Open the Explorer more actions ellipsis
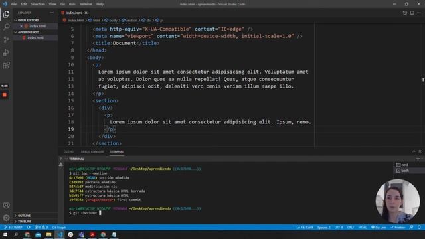425x239 pixels. pos(52,13)
